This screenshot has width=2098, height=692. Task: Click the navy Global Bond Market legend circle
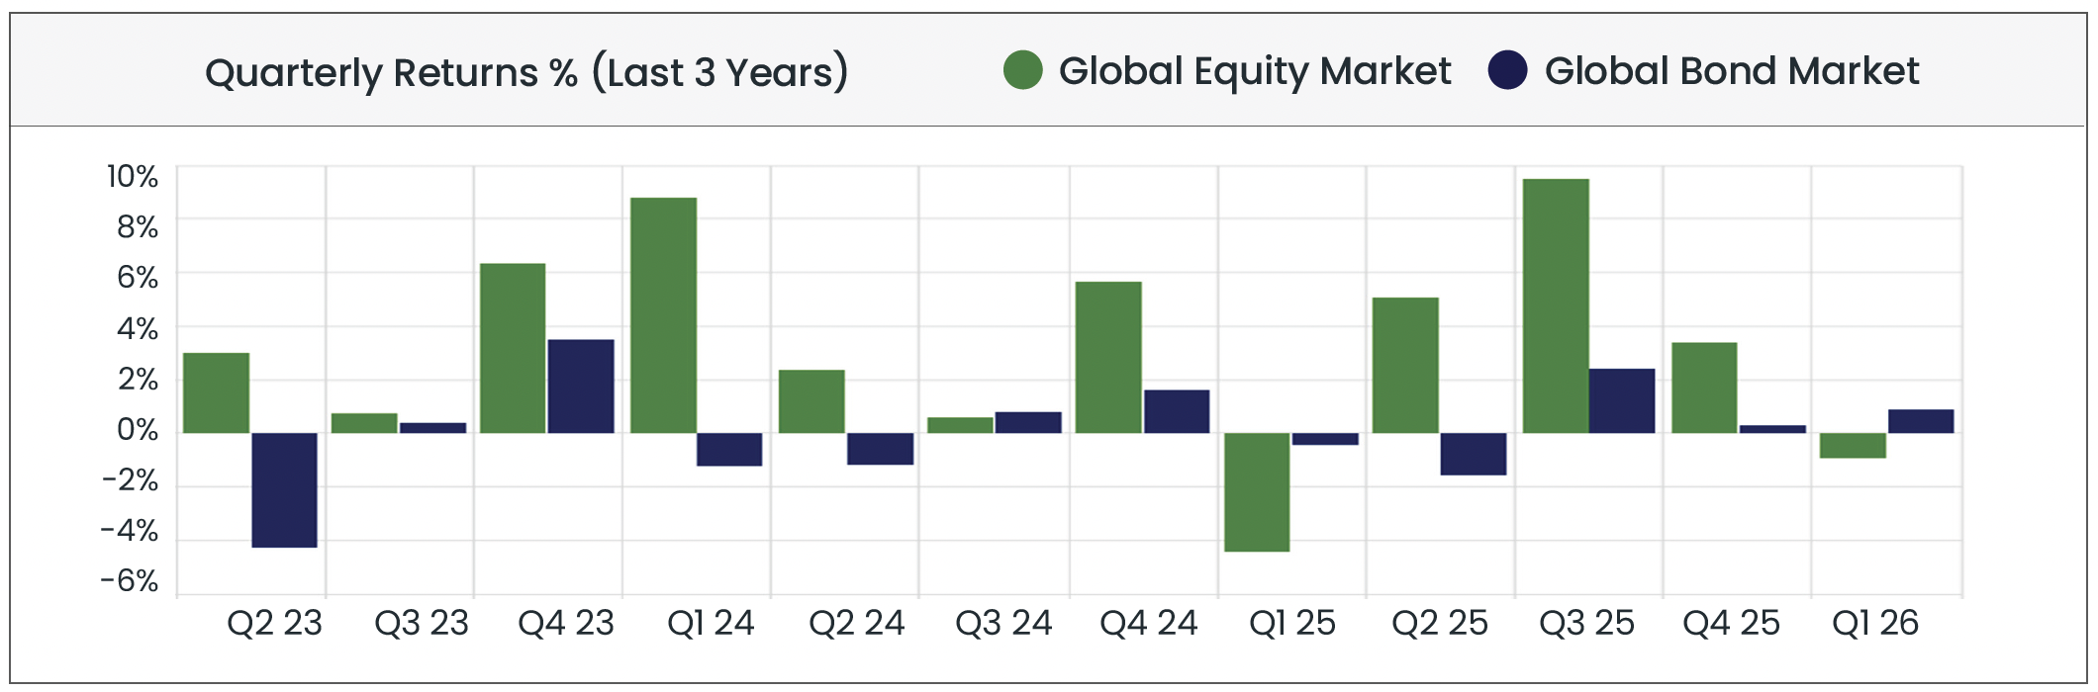(1507, 70)
